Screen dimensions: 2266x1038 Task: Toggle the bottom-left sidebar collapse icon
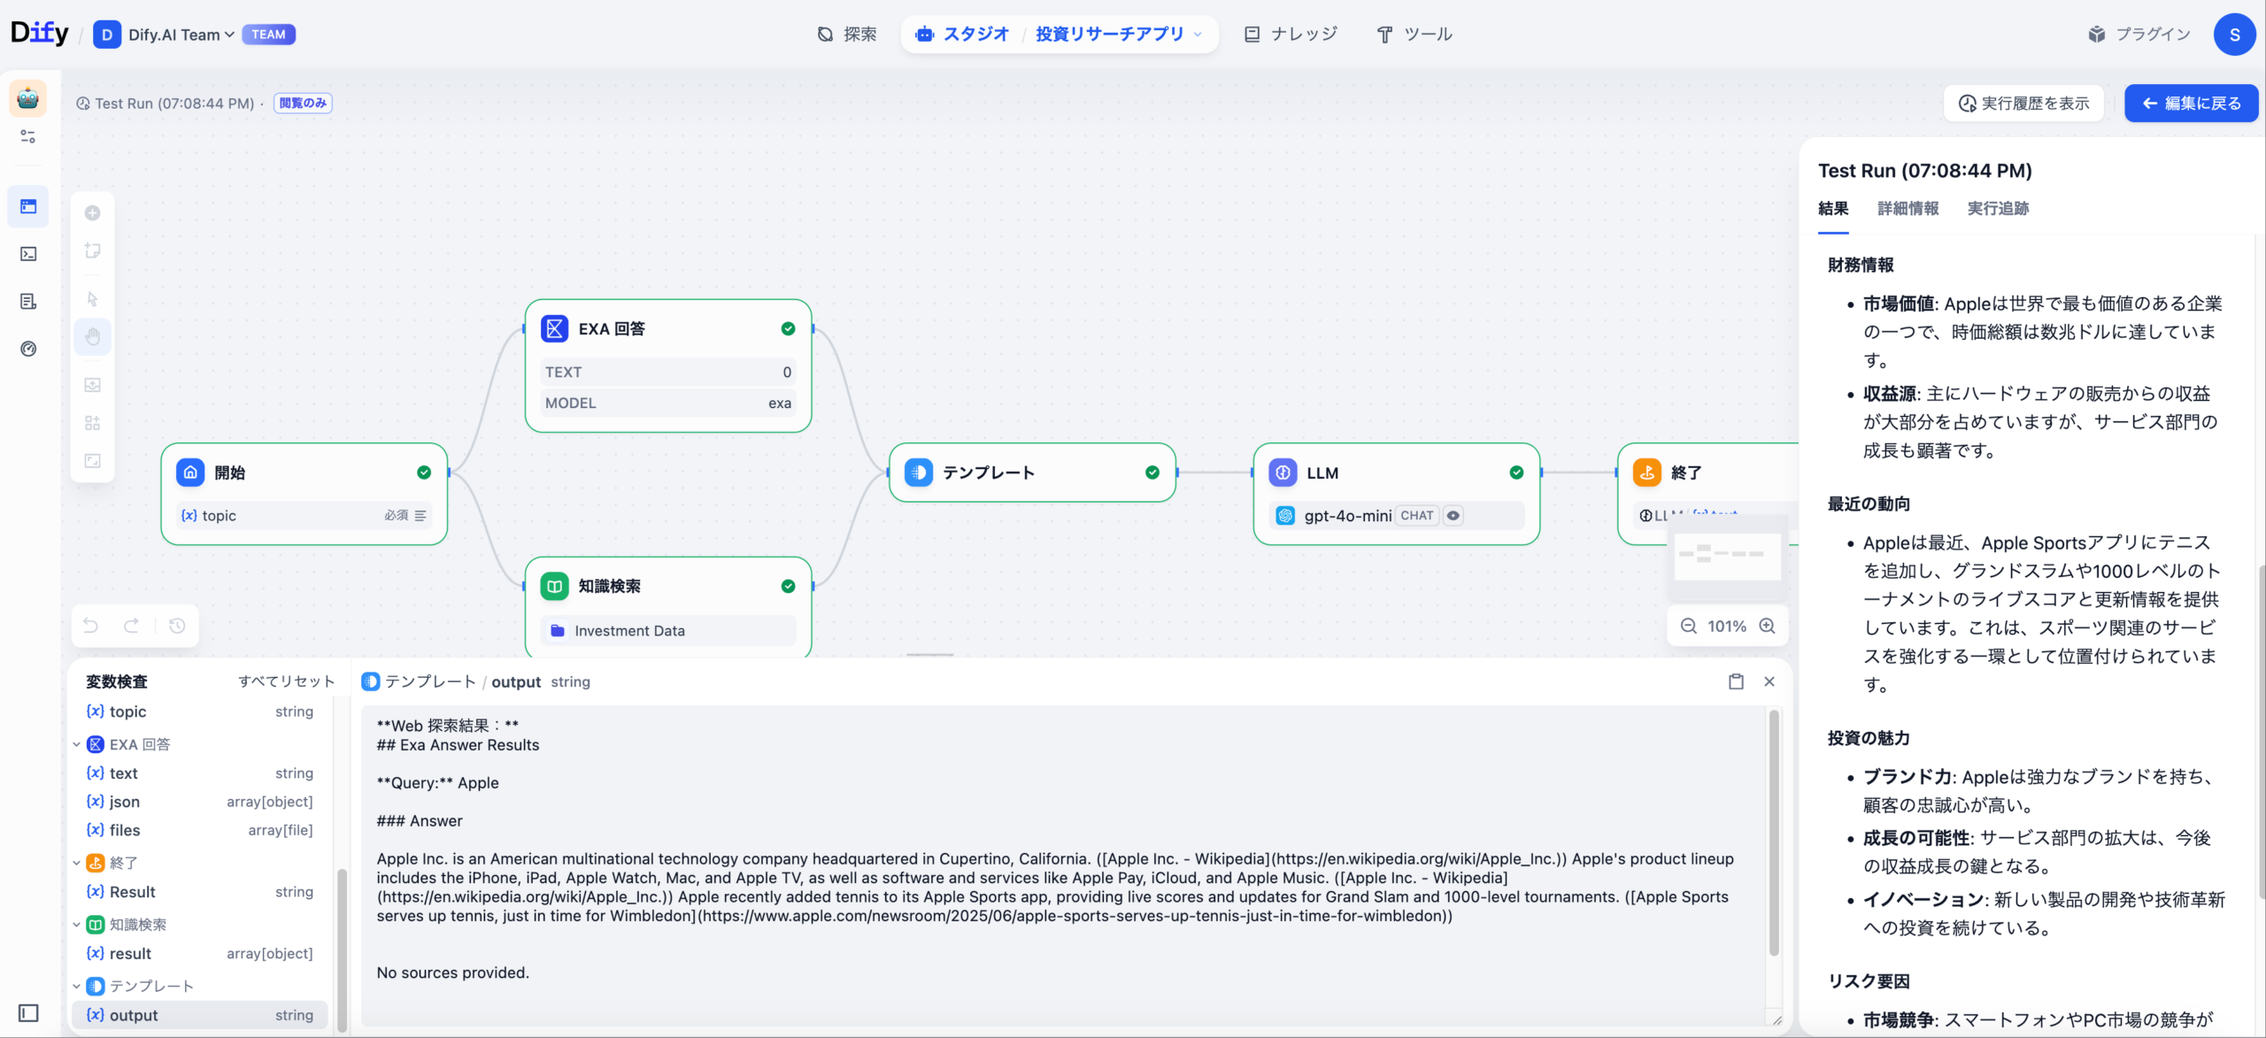[28, 1012]
